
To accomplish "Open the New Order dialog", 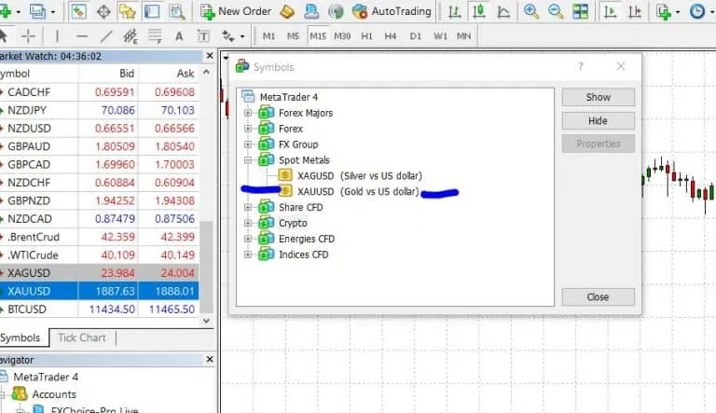I will point(236,11).
